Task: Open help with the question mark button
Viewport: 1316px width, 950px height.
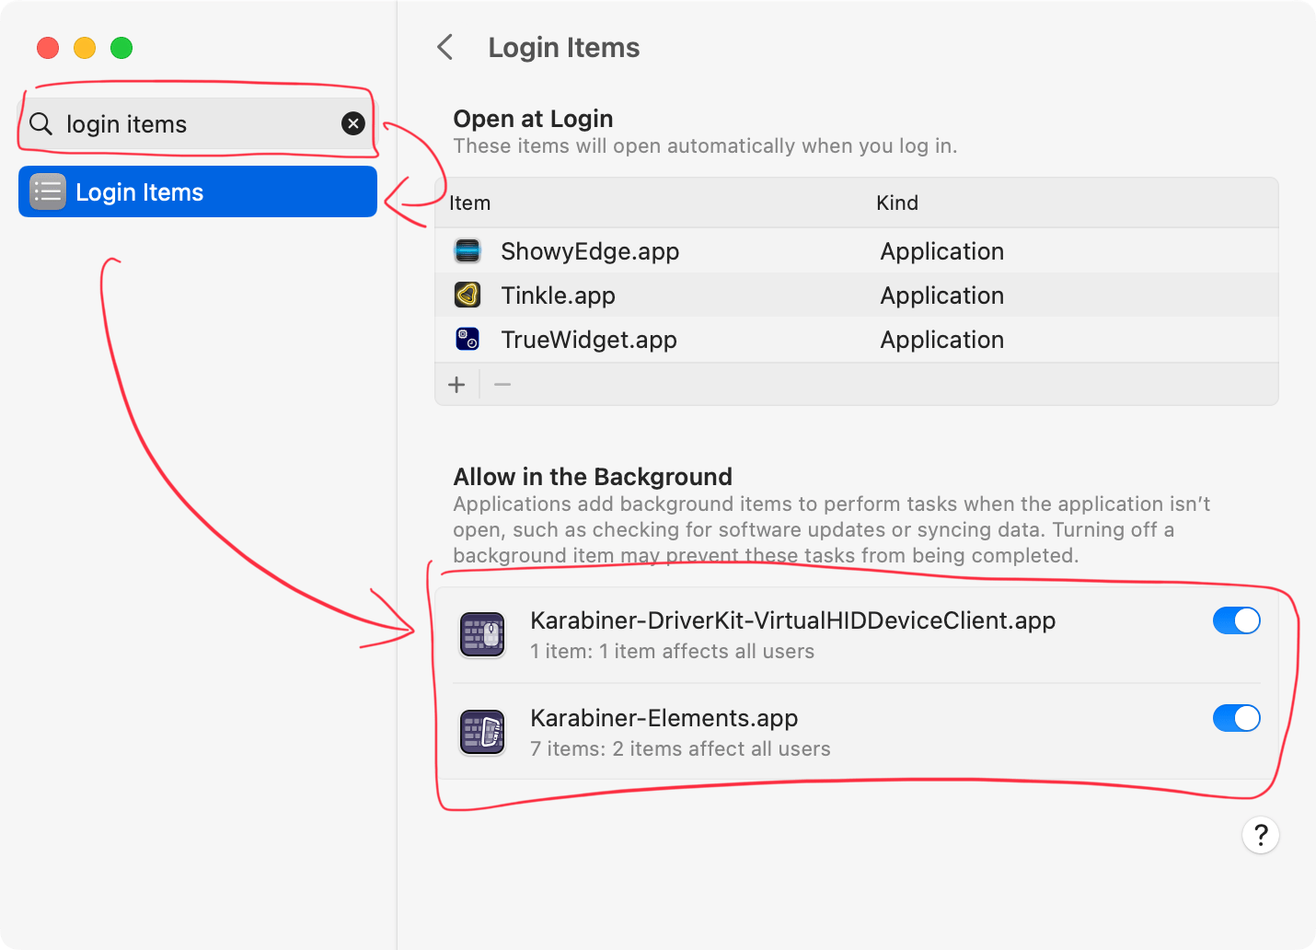Action: click(1261, 835)
